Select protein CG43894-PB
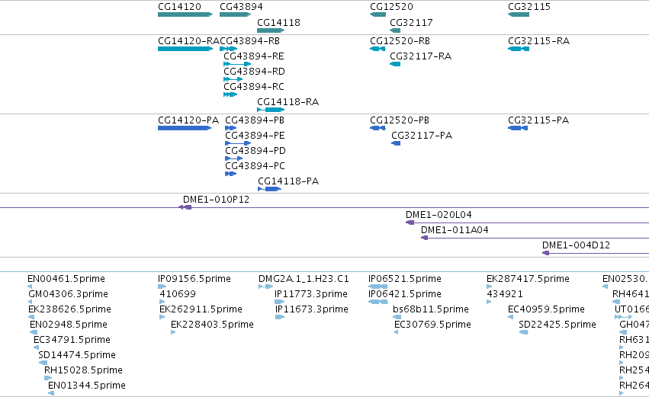Image resolution: width=649 pixels, height=397 pixels. click(x=231, y=128)
